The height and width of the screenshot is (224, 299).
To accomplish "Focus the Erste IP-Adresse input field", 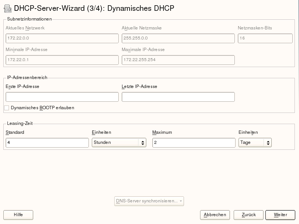I will point(62,97).
